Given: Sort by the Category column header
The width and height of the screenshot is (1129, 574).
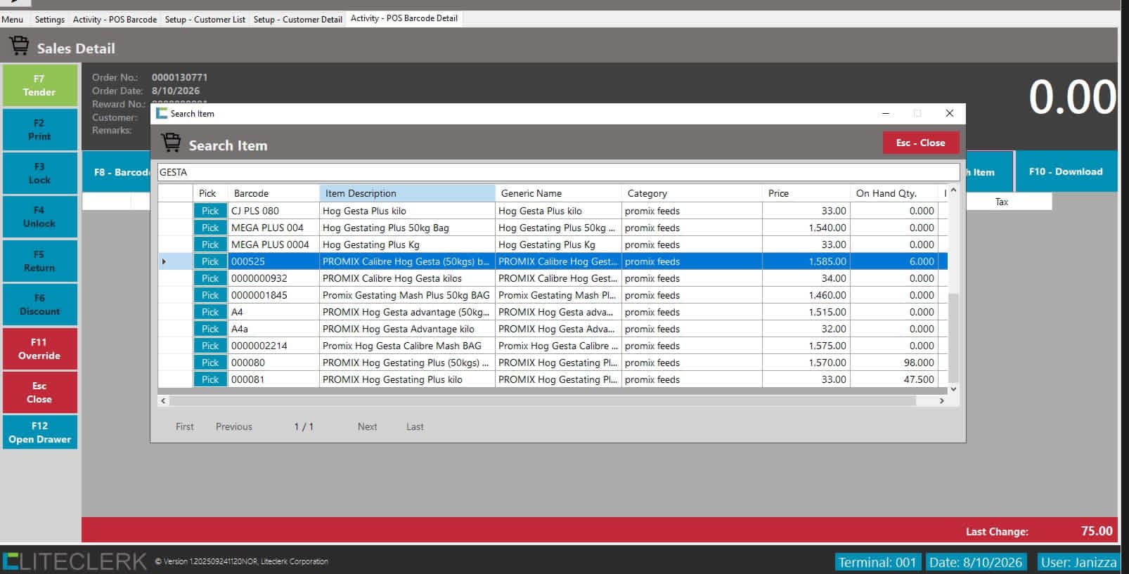Looking at the screenshot, I should click(692, 193).
